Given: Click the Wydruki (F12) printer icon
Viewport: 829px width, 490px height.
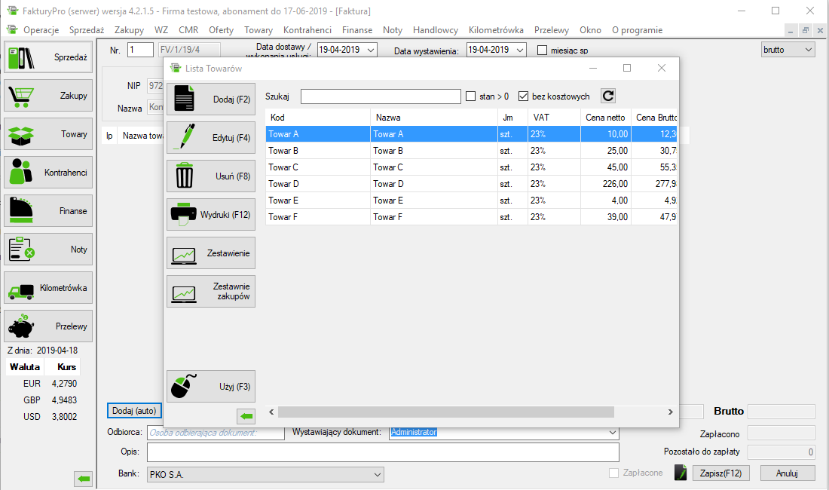Looking at the screenshot, I should [x=185, y=215].
